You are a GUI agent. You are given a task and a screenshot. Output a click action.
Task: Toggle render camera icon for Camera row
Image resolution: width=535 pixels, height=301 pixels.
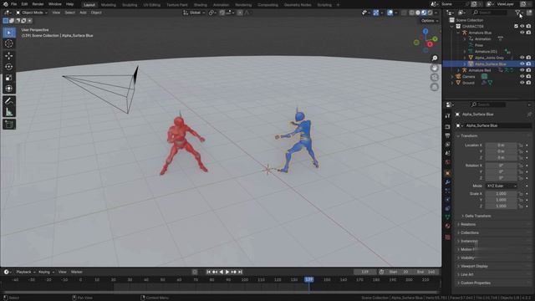(528, 76)
